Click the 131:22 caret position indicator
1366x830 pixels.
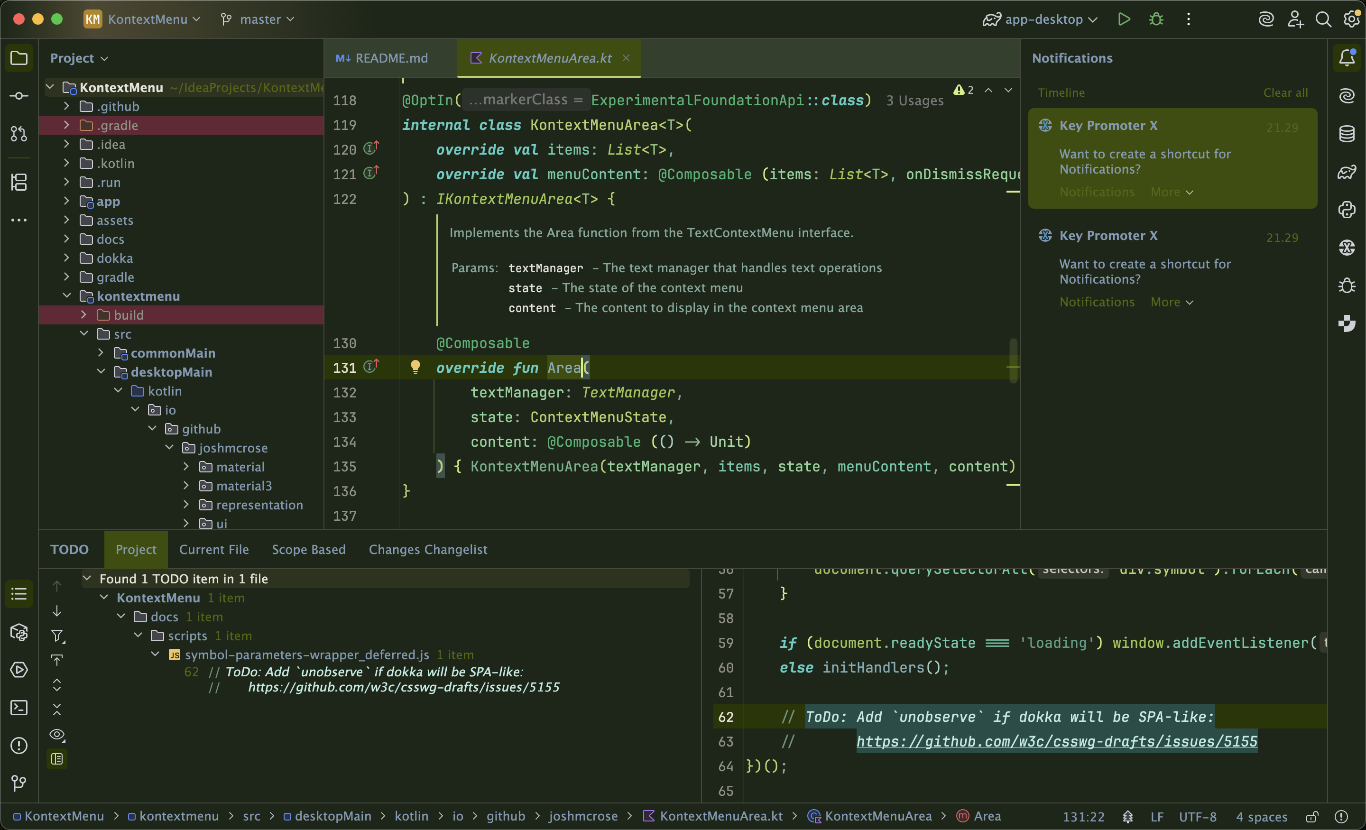coord(1083,817)
